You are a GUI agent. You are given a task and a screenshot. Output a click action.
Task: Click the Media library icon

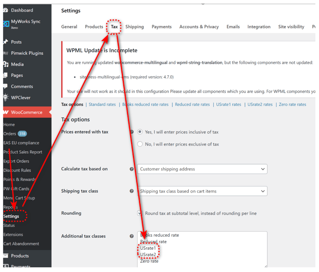6,65
